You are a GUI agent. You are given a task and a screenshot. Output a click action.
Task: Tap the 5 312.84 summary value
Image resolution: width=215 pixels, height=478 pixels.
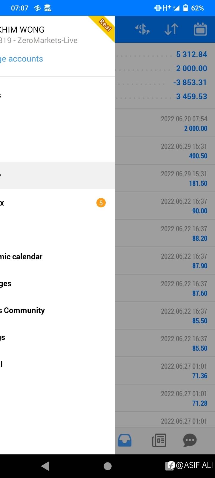pyautogui.click(x=191, y=54)
